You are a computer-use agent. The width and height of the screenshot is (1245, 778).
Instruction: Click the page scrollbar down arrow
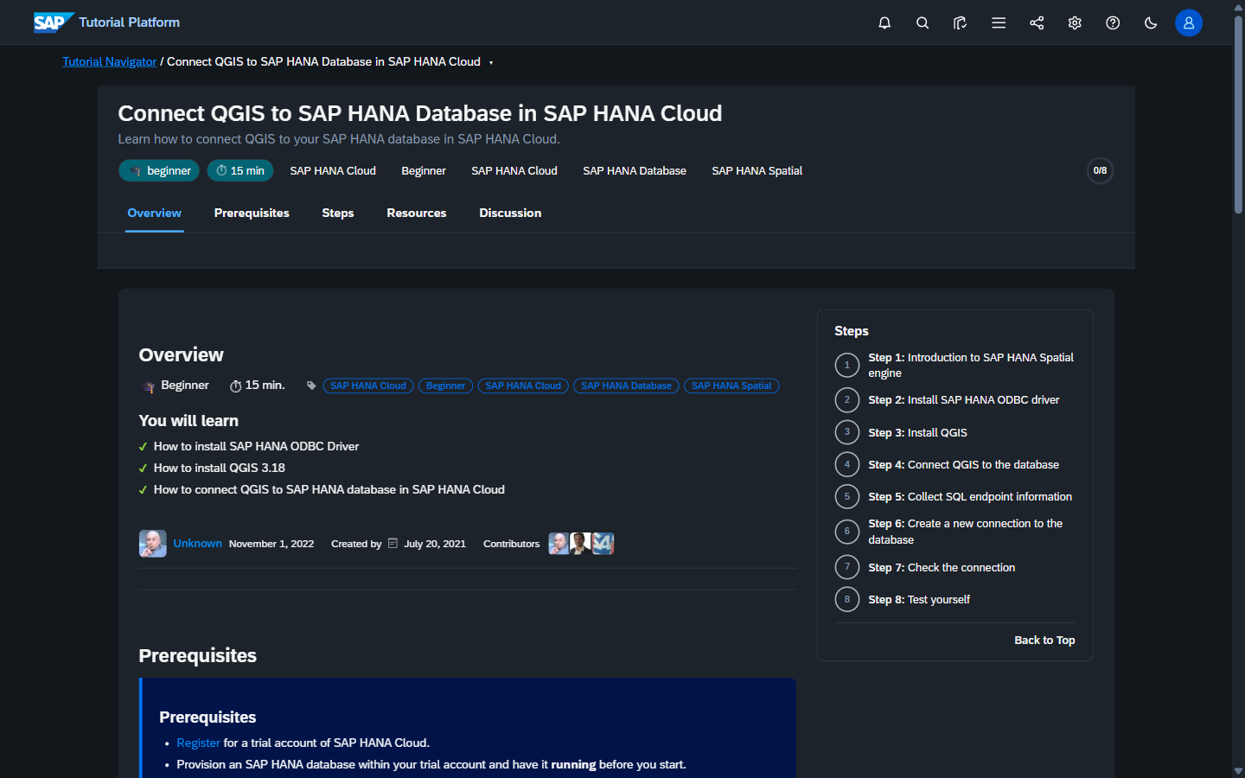(x=1238, y=771)
